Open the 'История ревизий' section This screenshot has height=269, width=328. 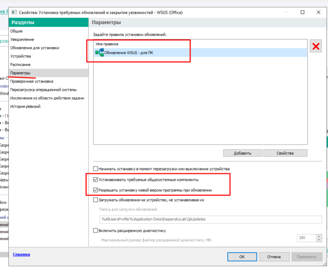coord(25,106)
